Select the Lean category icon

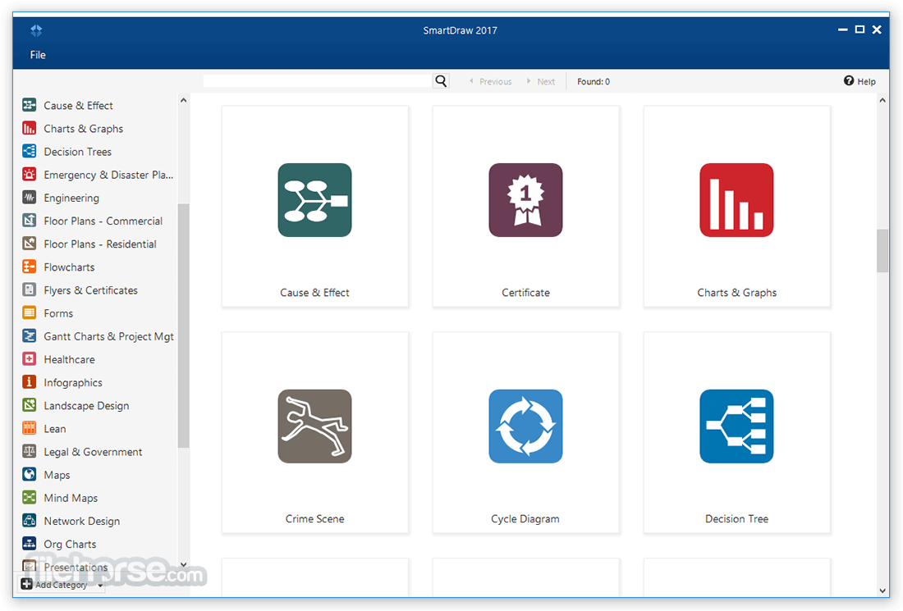pyautogui.click(x=30, y=427)
